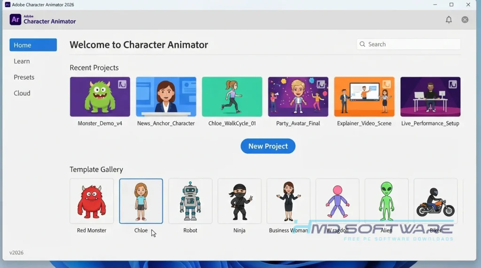481x268 pixels.
Task: Open the Presets sidebar tab
Action: (24, 77)
